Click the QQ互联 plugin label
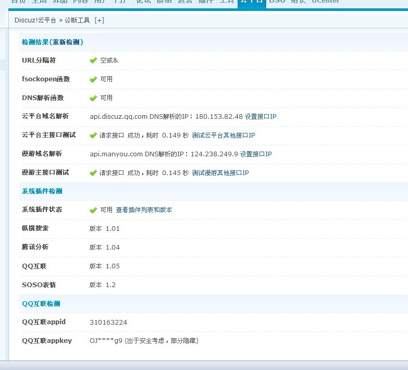The width and height of the screenshot is (408, 370). 34,266
